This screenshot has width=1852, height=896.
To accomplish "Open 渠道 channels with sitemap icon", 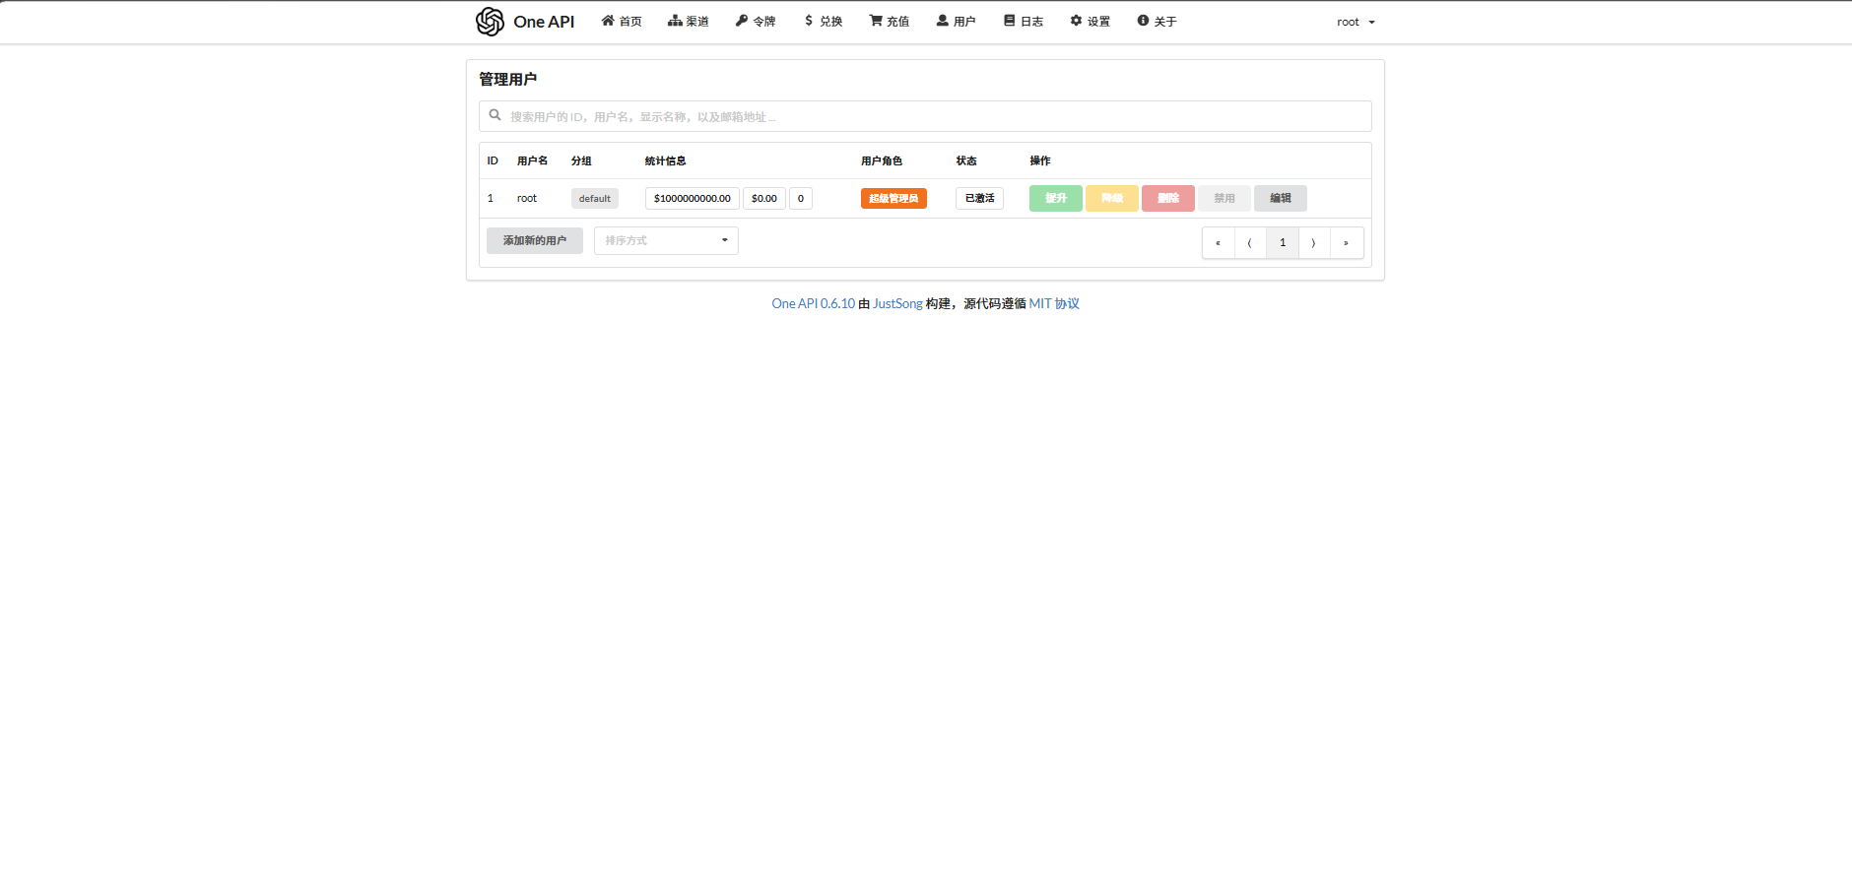I will [x=689, y=22].
